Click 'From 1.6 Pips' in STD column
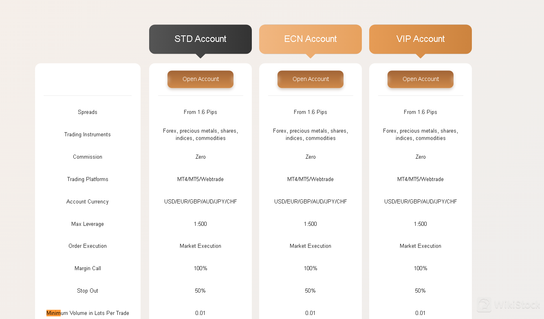Viewport: 544px width, 319px height. [200, 112]
